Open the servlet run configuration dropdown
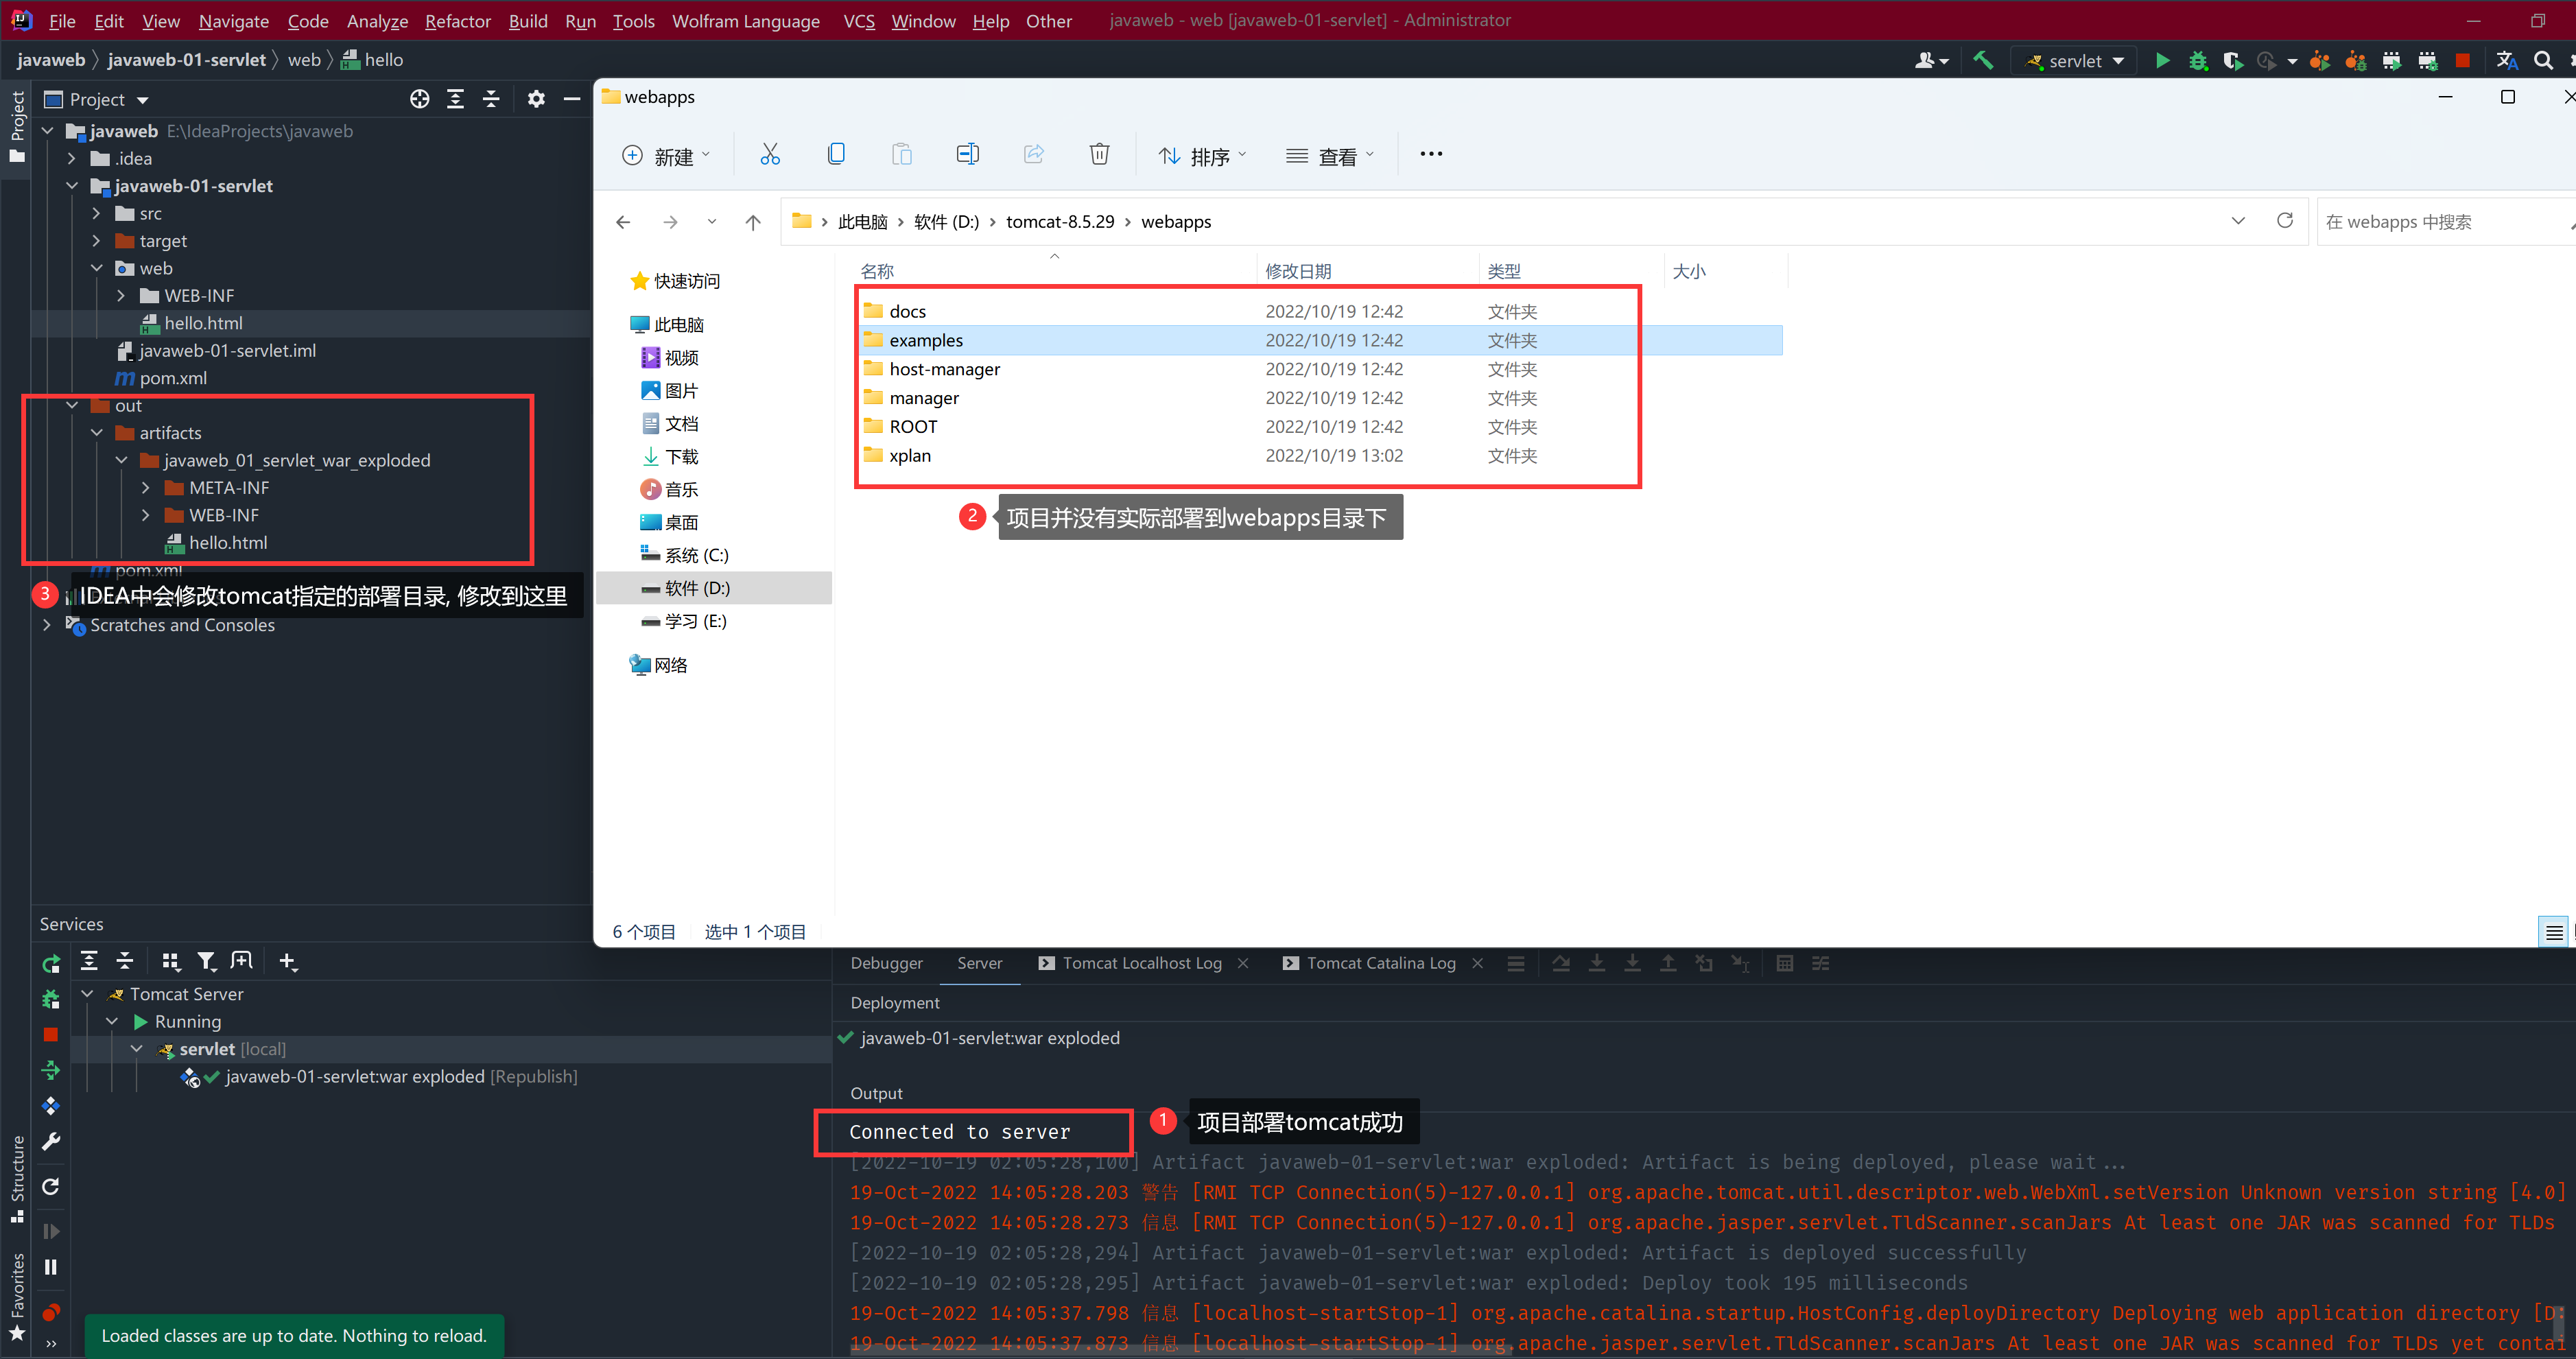2576x1359 pixels. coord(2074,61)
